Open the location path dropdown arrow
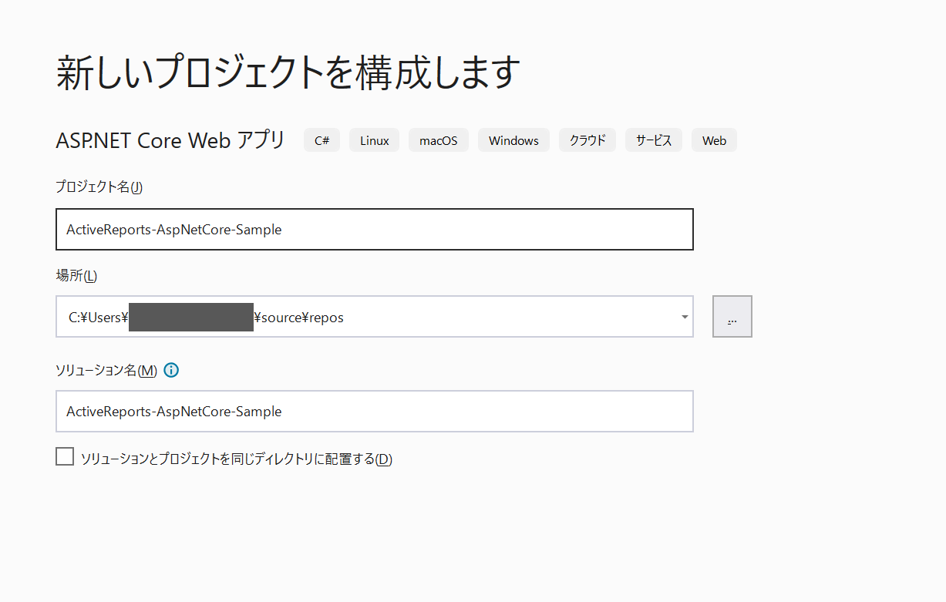Viewport: 946px width, 602px height. pos(685,317)
